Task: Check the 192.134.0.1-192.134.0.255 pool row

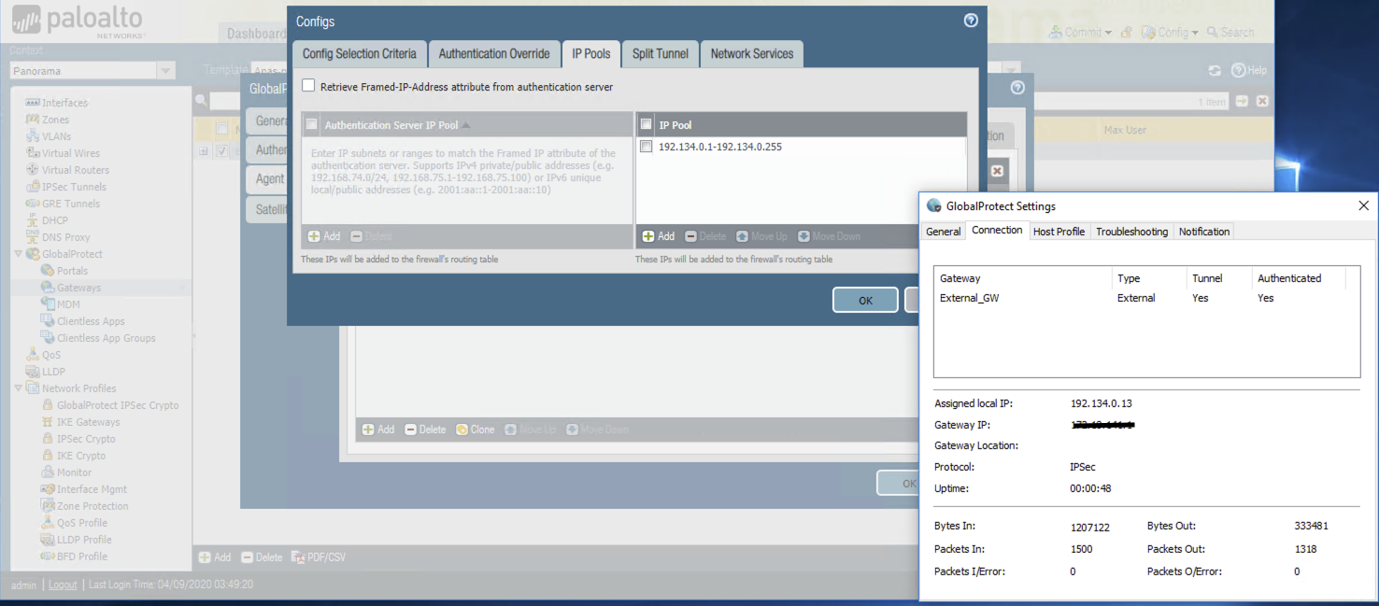Action: point(647,147)
